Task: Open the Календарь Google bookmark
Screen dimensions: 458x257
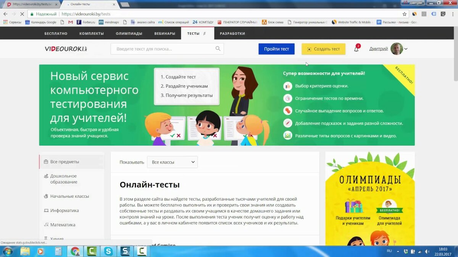Action: pos(41,22)
